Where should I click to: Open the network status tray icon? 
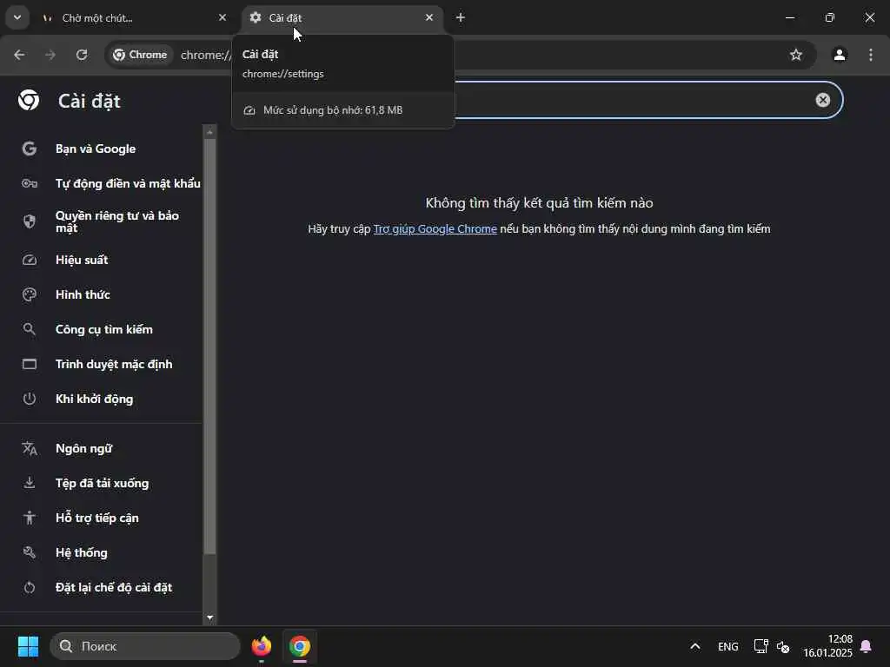[x=760, y=646]
